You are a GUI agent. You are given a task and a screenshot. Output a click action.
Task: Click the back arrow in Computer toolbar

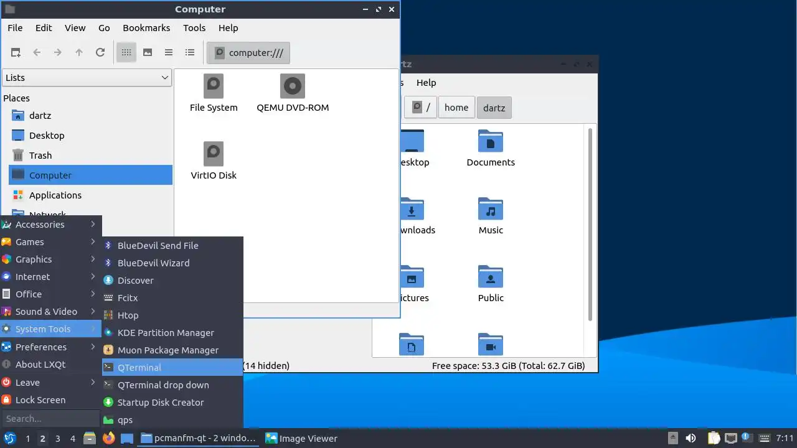click(x=37, y=53)
